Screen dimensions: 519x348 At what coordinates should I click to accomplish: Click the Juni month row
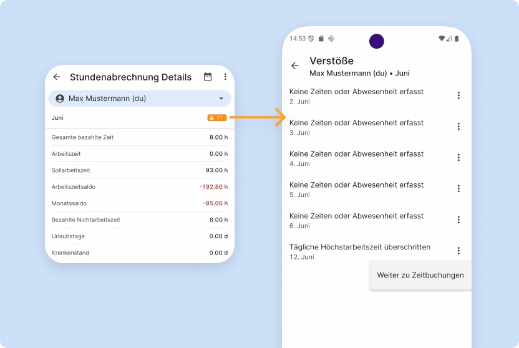125,117
